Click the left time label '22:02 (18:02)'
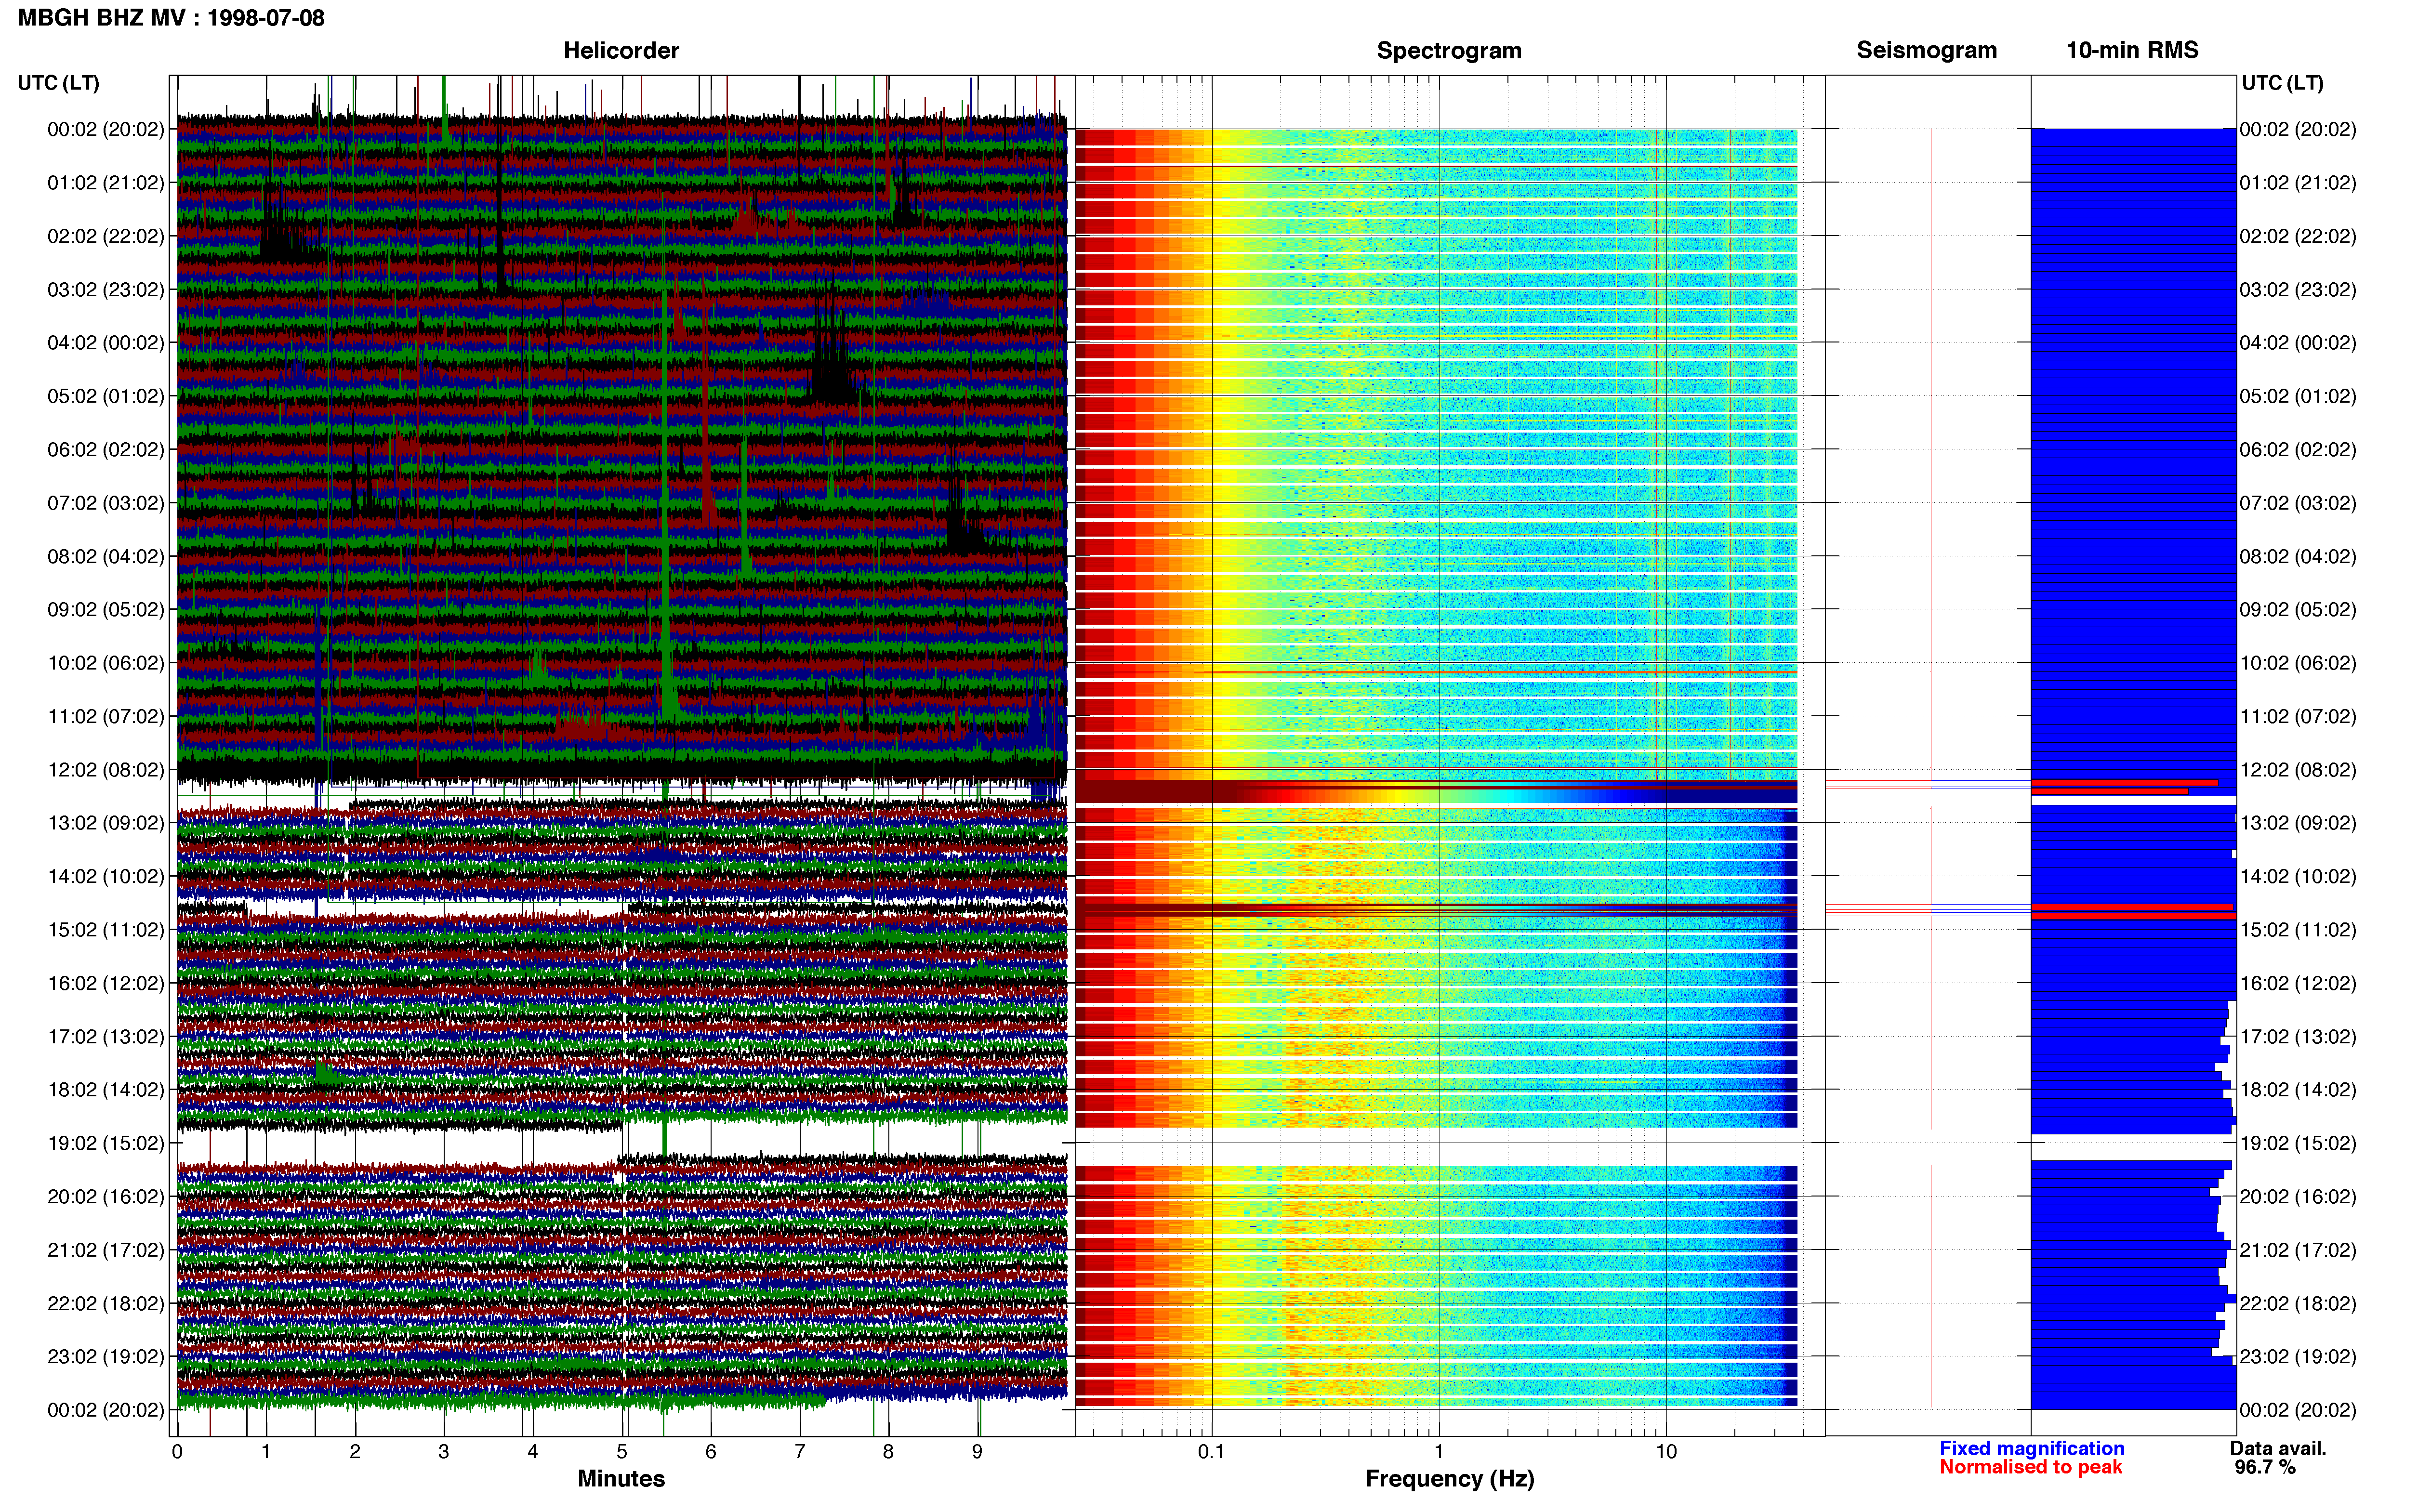This screenshot has width=2418, height=1512. pos(106,1302)
